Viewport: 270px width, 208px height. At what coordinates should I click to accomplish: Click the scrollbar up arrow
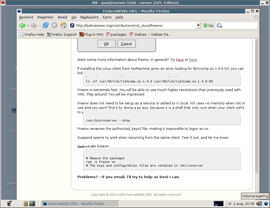pyautogui.click(x=257, y=40)
